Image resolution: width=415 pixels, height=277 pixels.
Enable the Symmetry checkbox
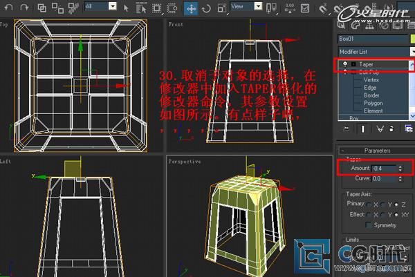[x=368, y=225]
